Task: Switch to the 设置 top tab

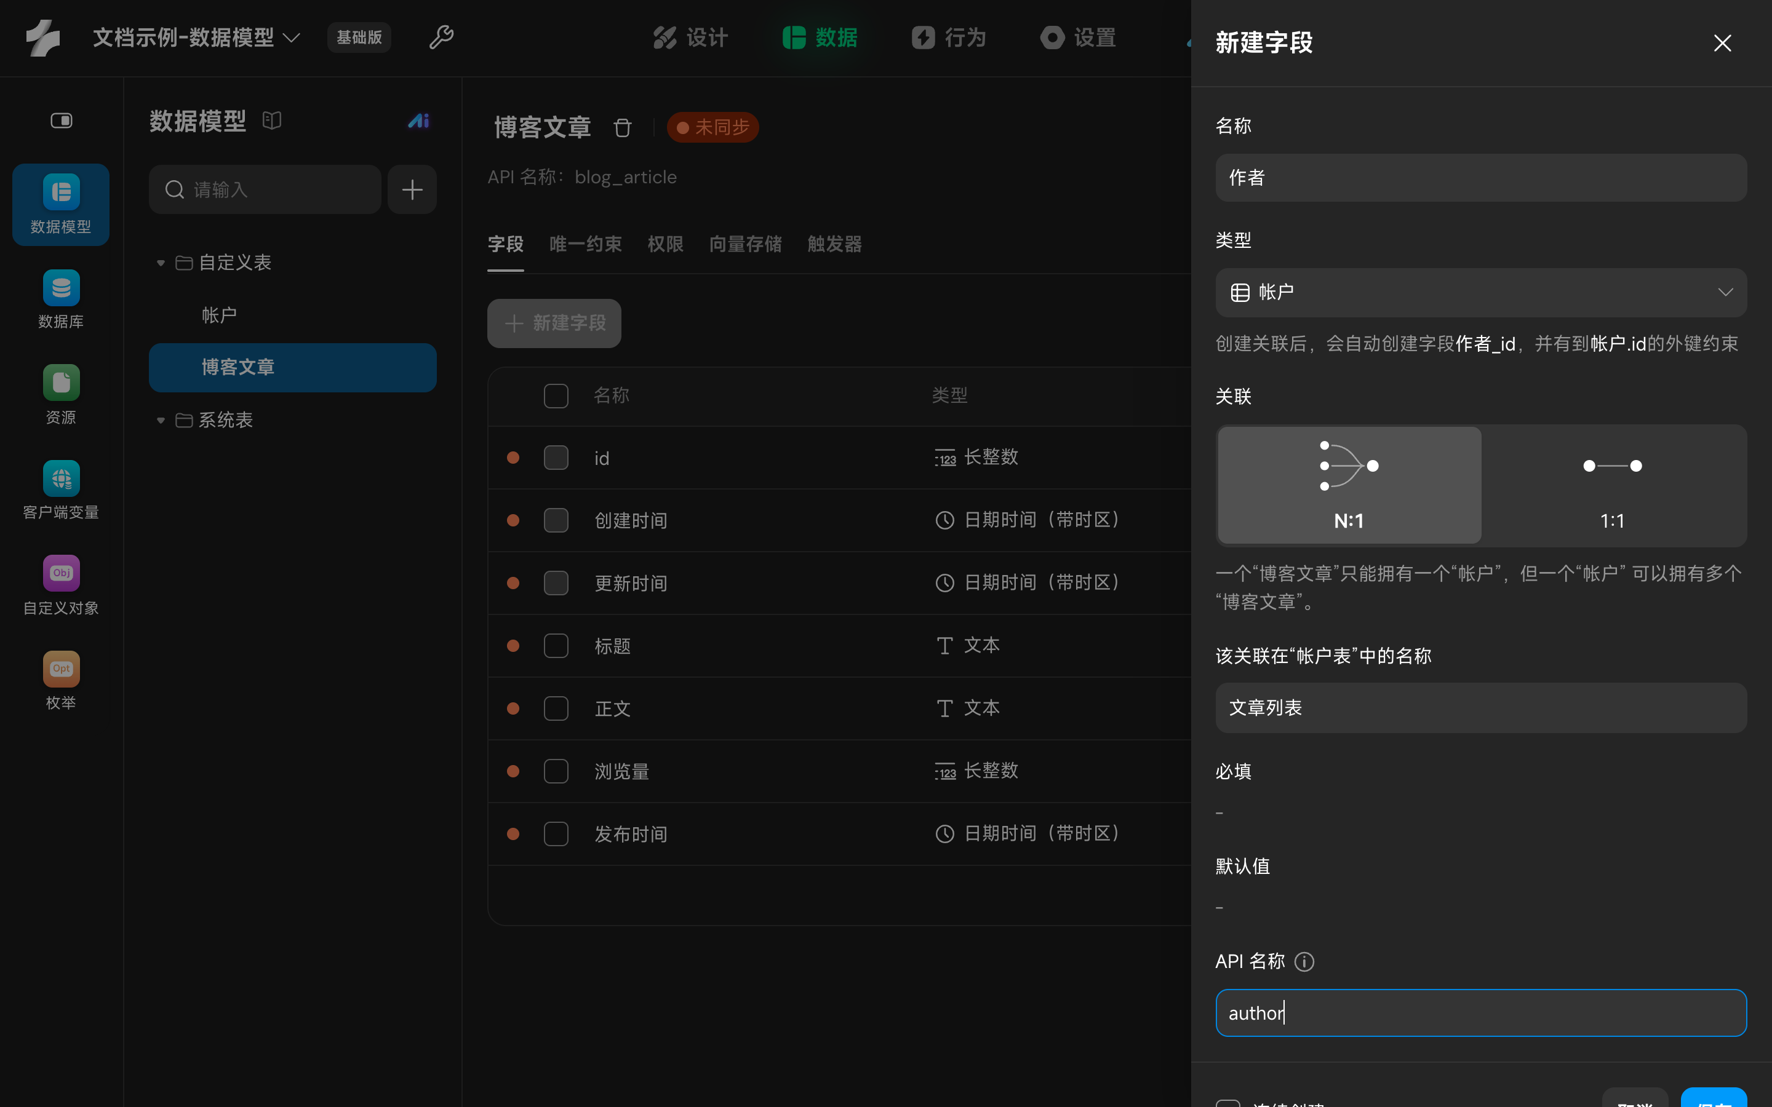Action: coord(1078,38)
